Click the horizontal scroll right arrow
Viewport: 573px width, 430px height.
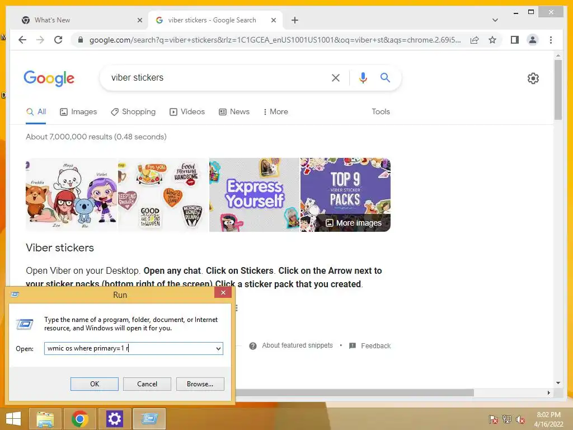(548, 392)
